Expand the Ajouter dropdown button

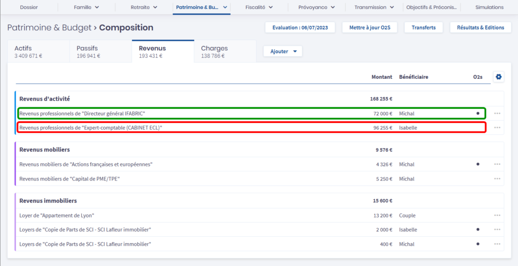pos(283,52)
